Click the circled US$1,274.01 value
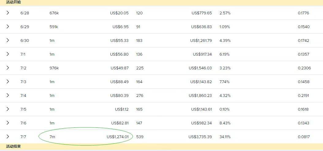The height and width of the screenshot is (151, 323). tap(118, 137)
